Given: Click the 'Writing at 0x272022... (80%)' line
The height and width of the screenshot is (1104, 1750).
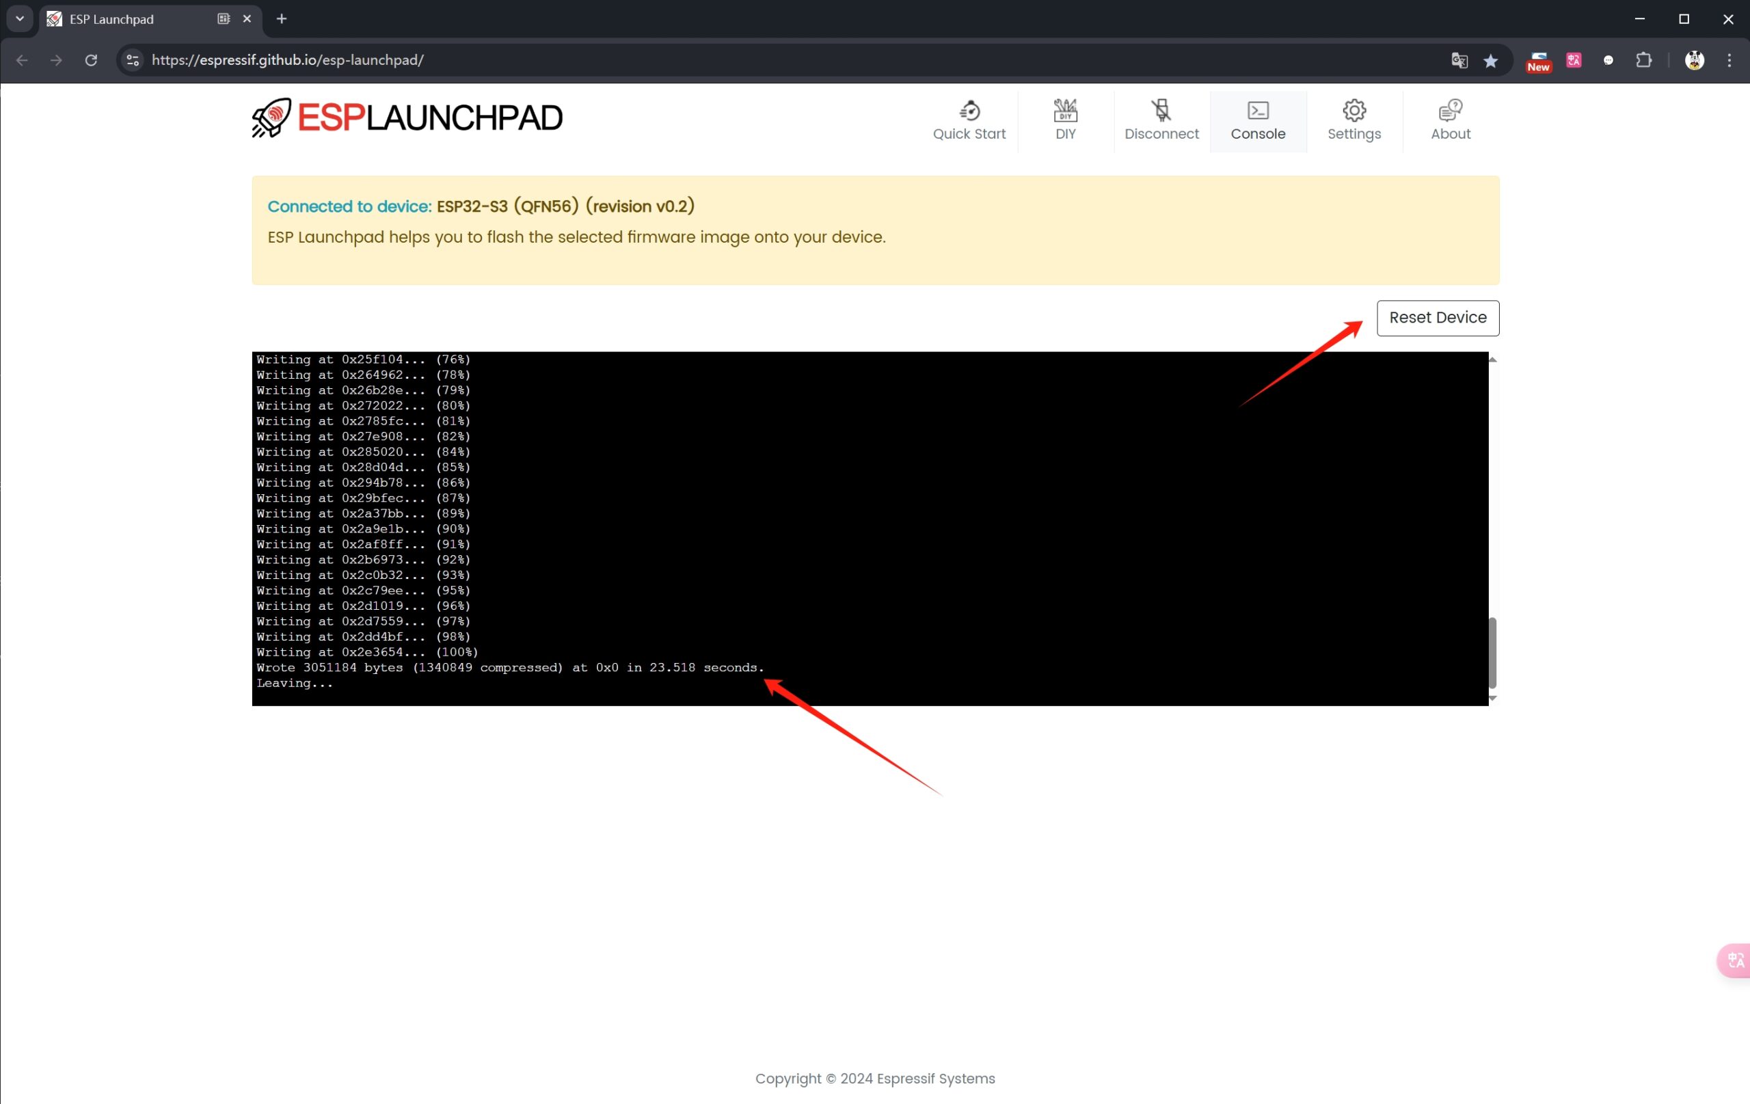Looking at the screenshot, I should point(364,405).
